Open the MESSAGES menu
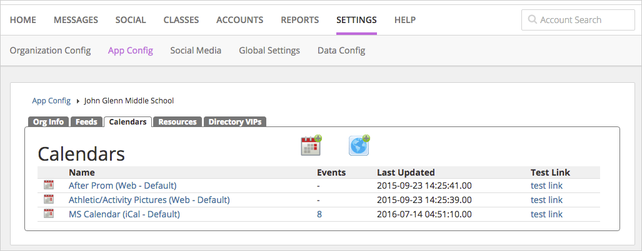642x251 pixels. [x=76, y=19]
